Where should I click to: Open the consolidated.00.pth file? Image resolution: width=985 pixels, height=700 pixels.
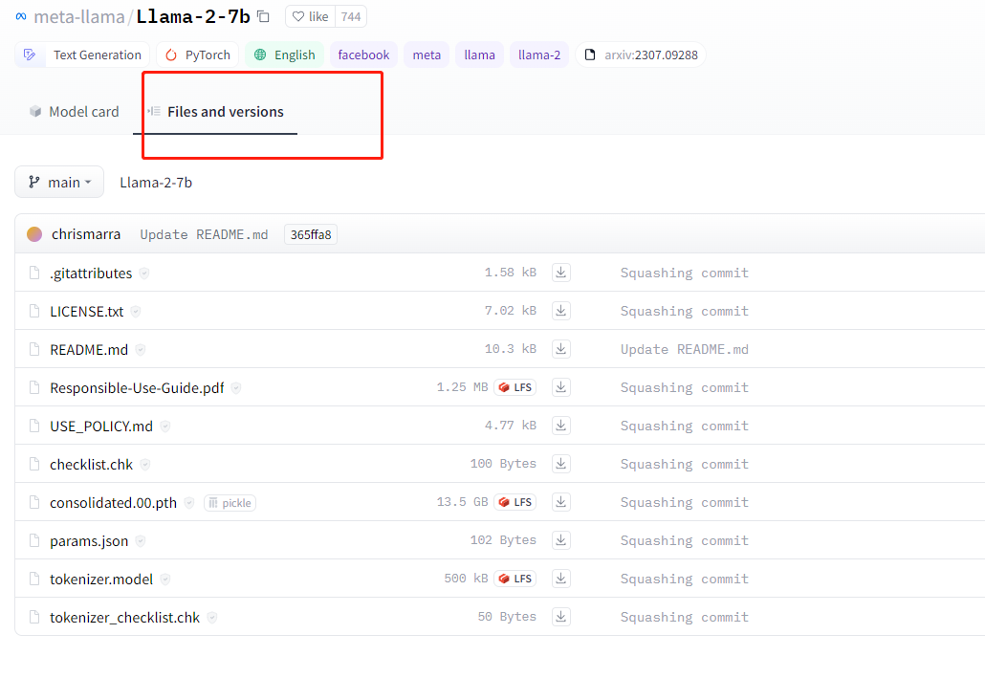(x=114, y=503)
